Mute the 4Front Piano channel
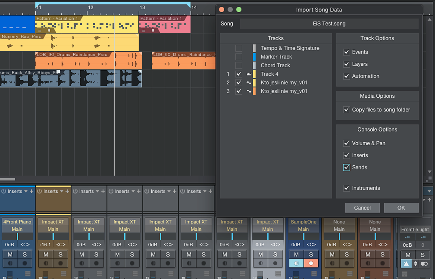The height and width of the screenshot is (279, 435). (10, 254)
